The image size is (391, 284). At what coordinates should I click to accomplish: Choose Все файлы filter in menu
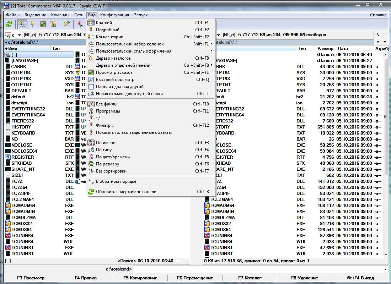151,104
